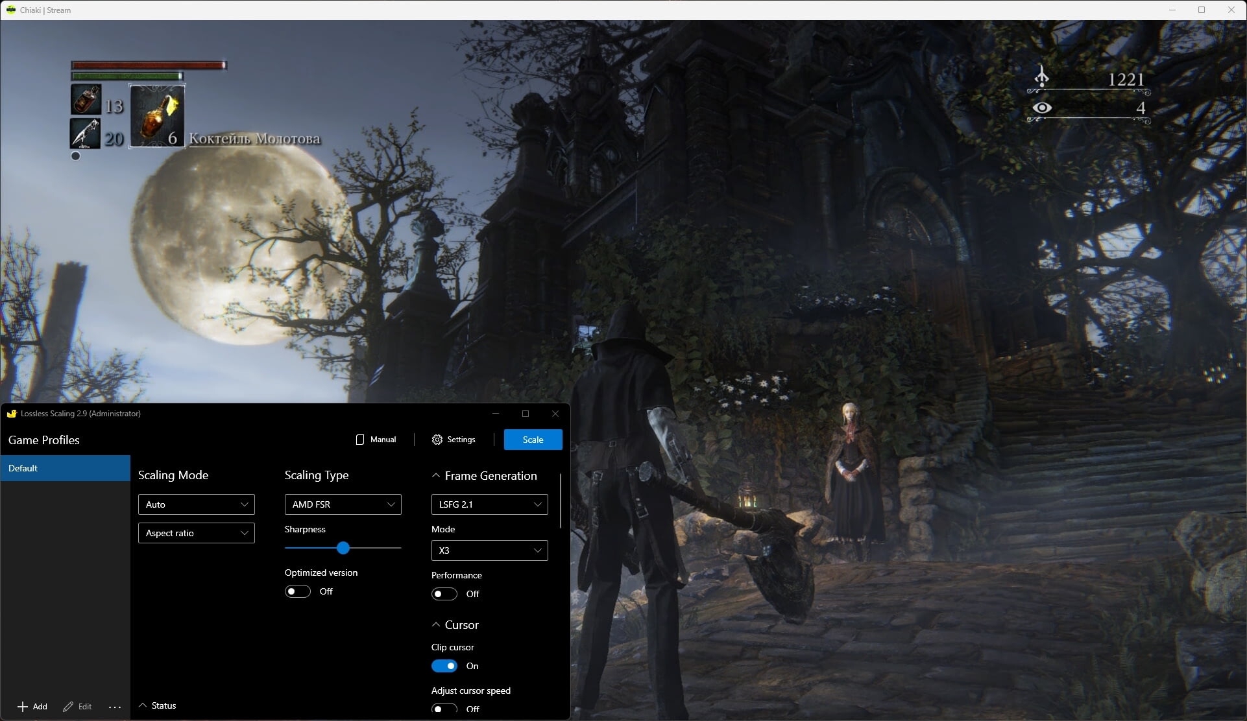Click the red health bar in game HUD
The image size is (1247, 721).
[x=149, y=65]
